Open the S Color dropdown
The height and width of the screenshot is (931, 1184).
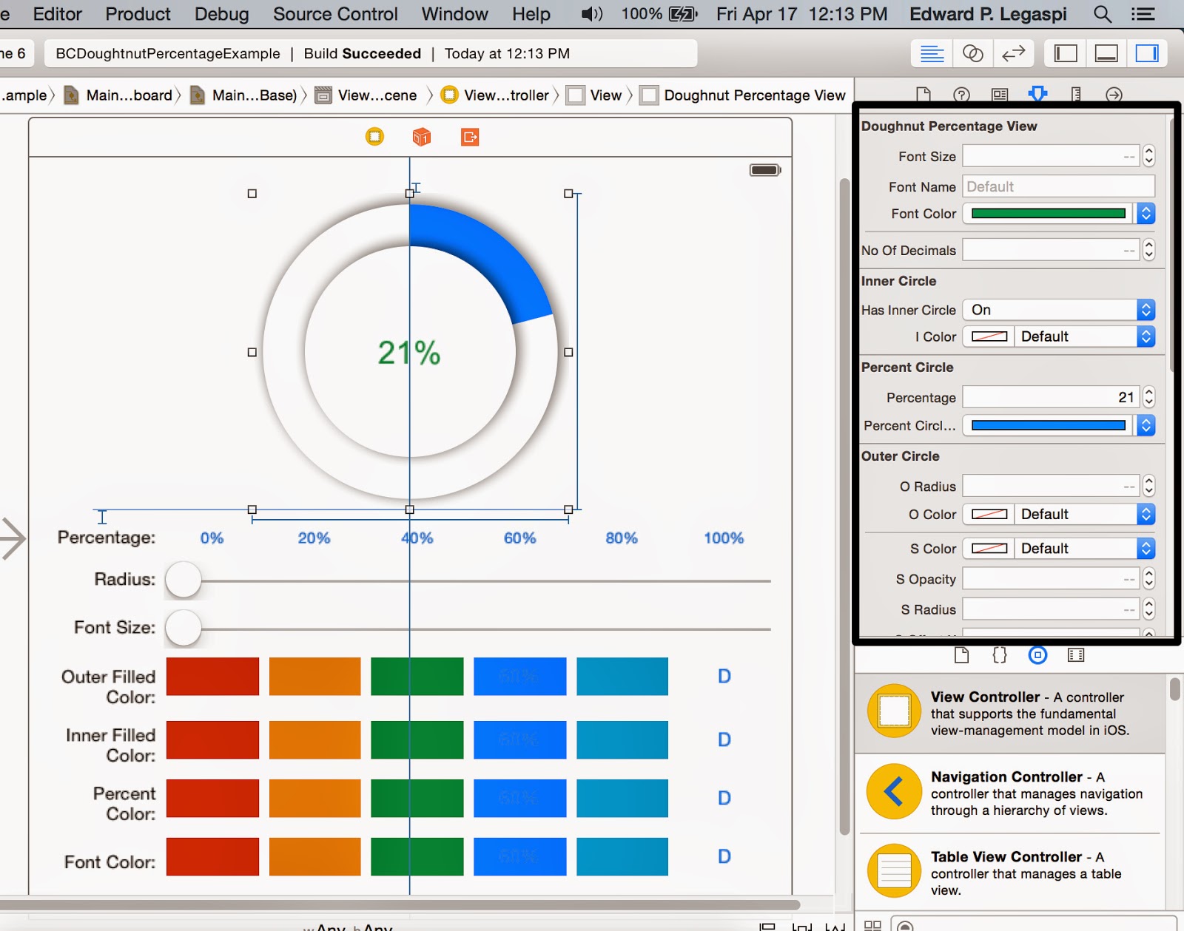click(x=1085, y=548)
